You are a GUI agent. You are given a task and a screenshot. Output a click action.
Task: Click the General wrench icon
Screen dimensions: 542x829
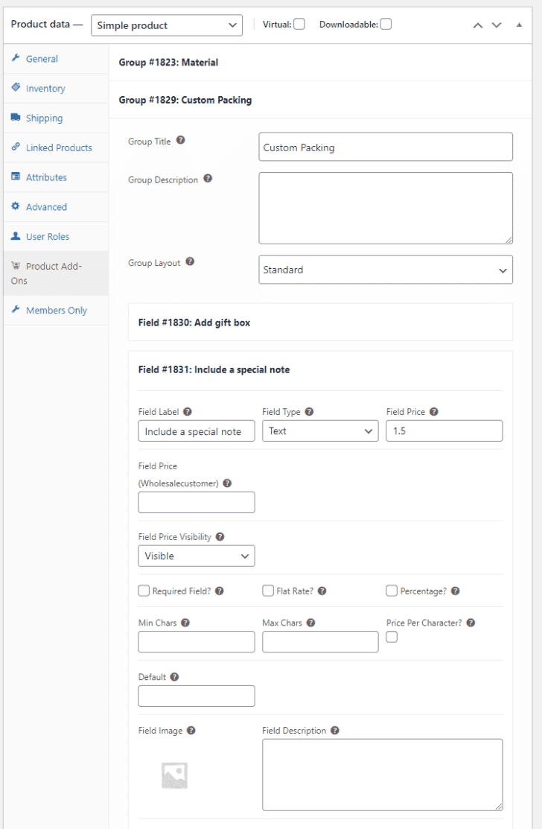coord(16,58)
